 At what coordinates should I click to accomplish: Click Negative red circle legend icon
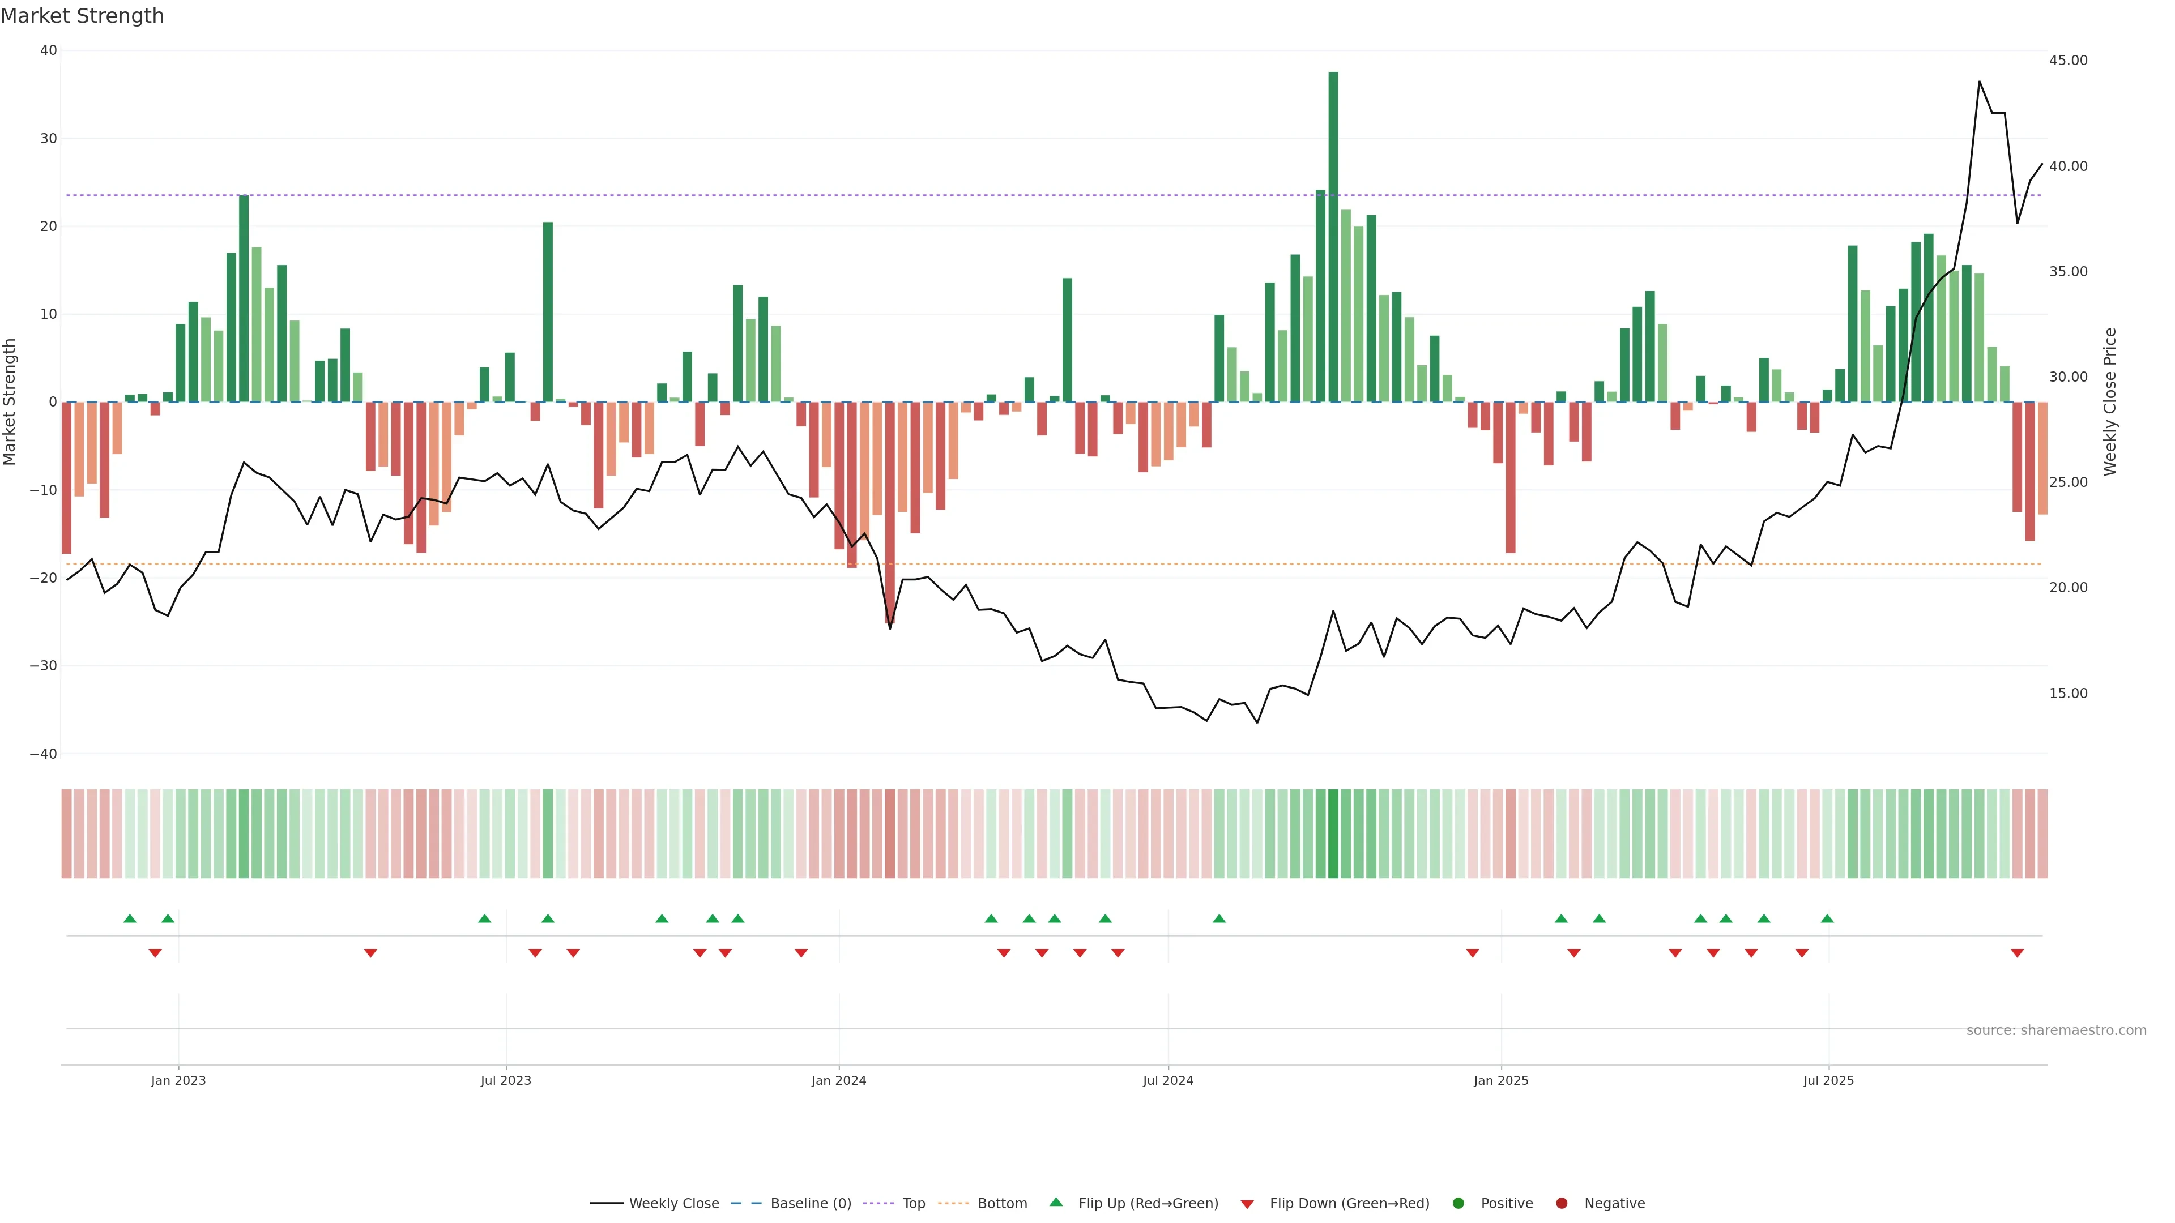(1561, 1203)
